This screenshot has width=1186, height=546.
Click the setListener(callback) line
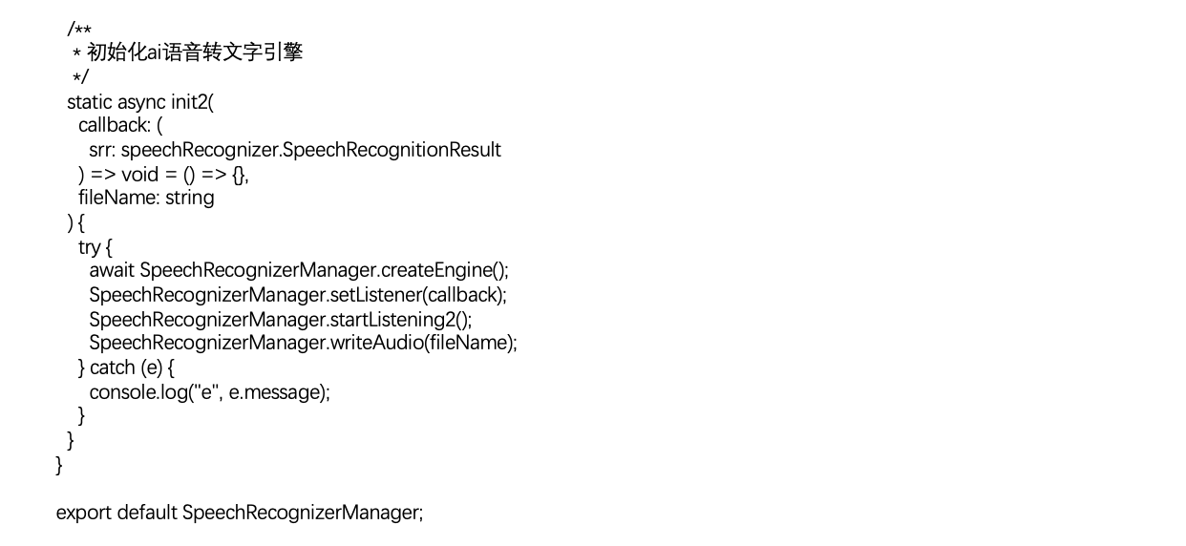[x=298, y=295]
